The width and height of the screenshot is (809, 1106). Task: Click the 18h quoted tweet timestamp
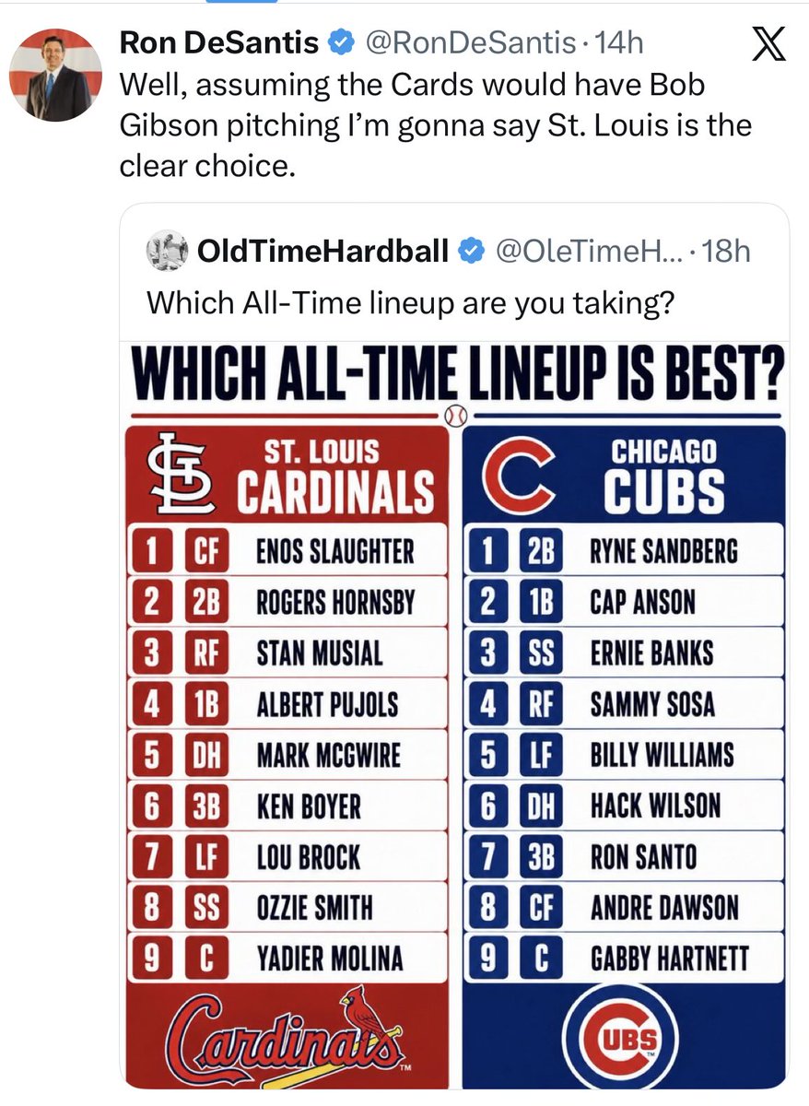pos(725,251)
